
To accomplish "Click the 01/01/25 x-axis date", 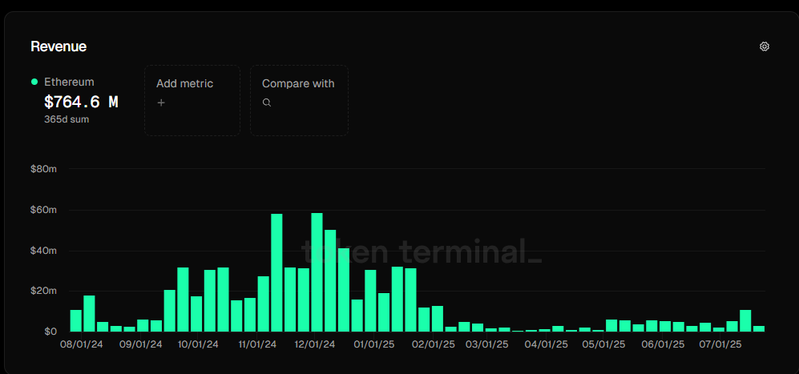I will [373, 344].
